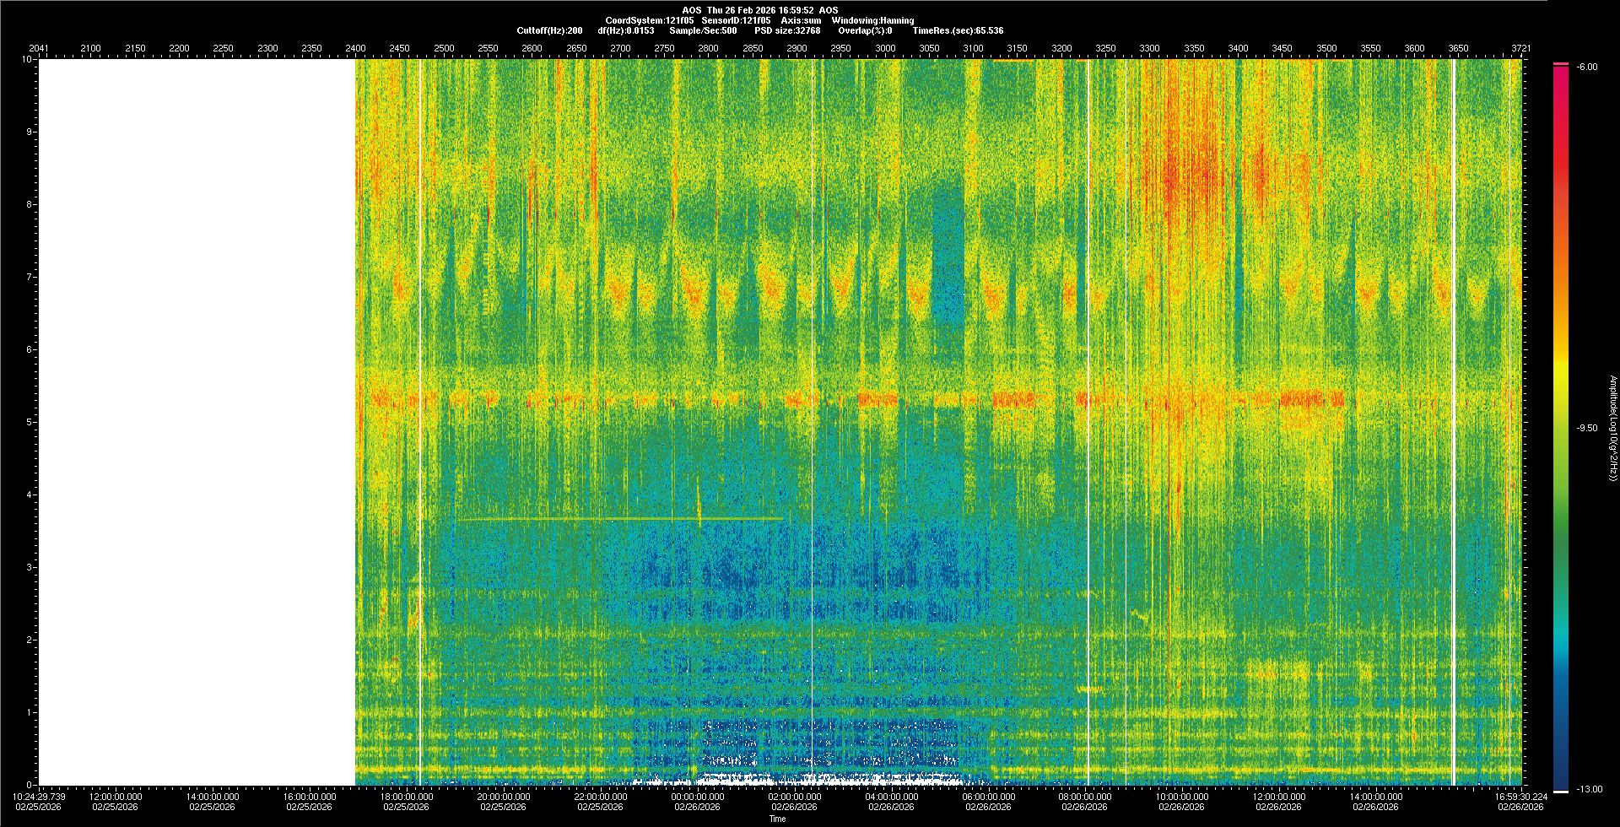Image resolution: width=1620 pixels, height=827 pixels.
Task: Click the 3000 tick on the top axis
Action: [x=885, y=48]
